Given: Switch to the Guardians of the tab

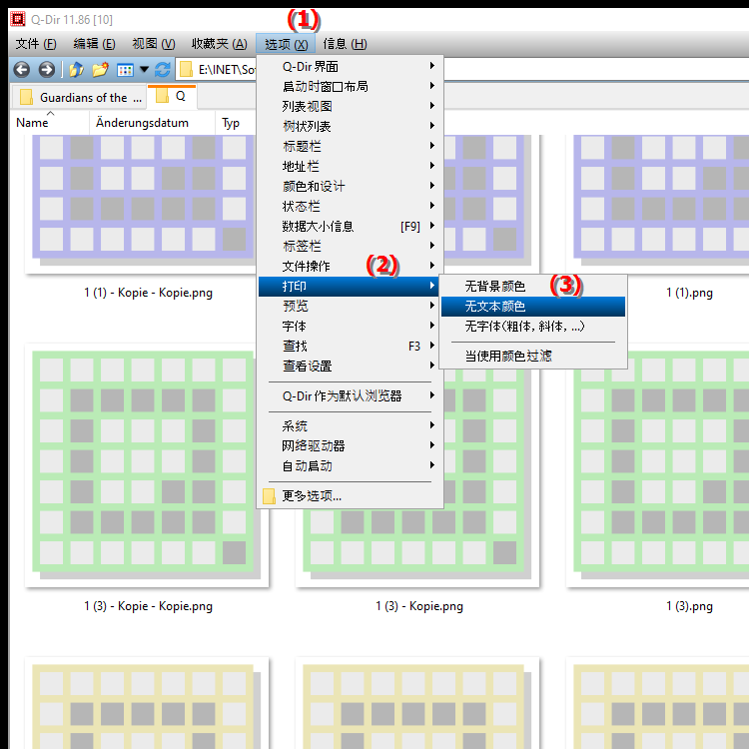Looking at the screenshot, I should [x=78, y=98].
